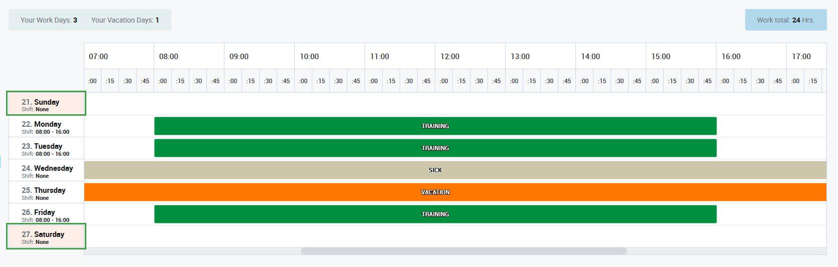Viewport: 838px width, 267px height.
Task: Click the Your Vacation Days counter
Action: [125, 20]
